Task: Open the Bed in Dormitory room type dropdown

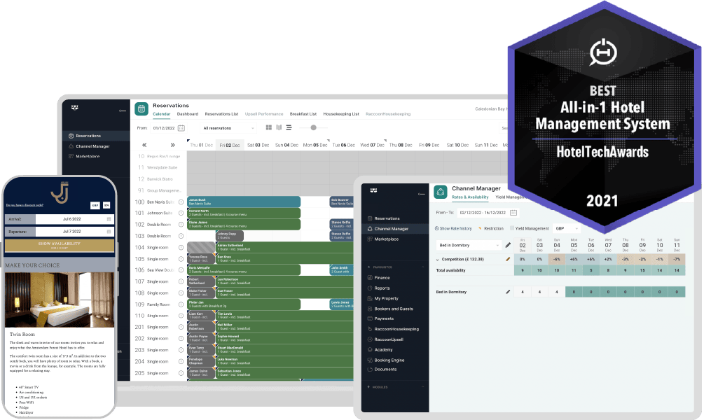Action: (x=469, y=245)
